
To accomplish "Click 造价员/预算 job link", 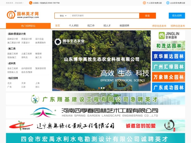I will tap(27, 72).
